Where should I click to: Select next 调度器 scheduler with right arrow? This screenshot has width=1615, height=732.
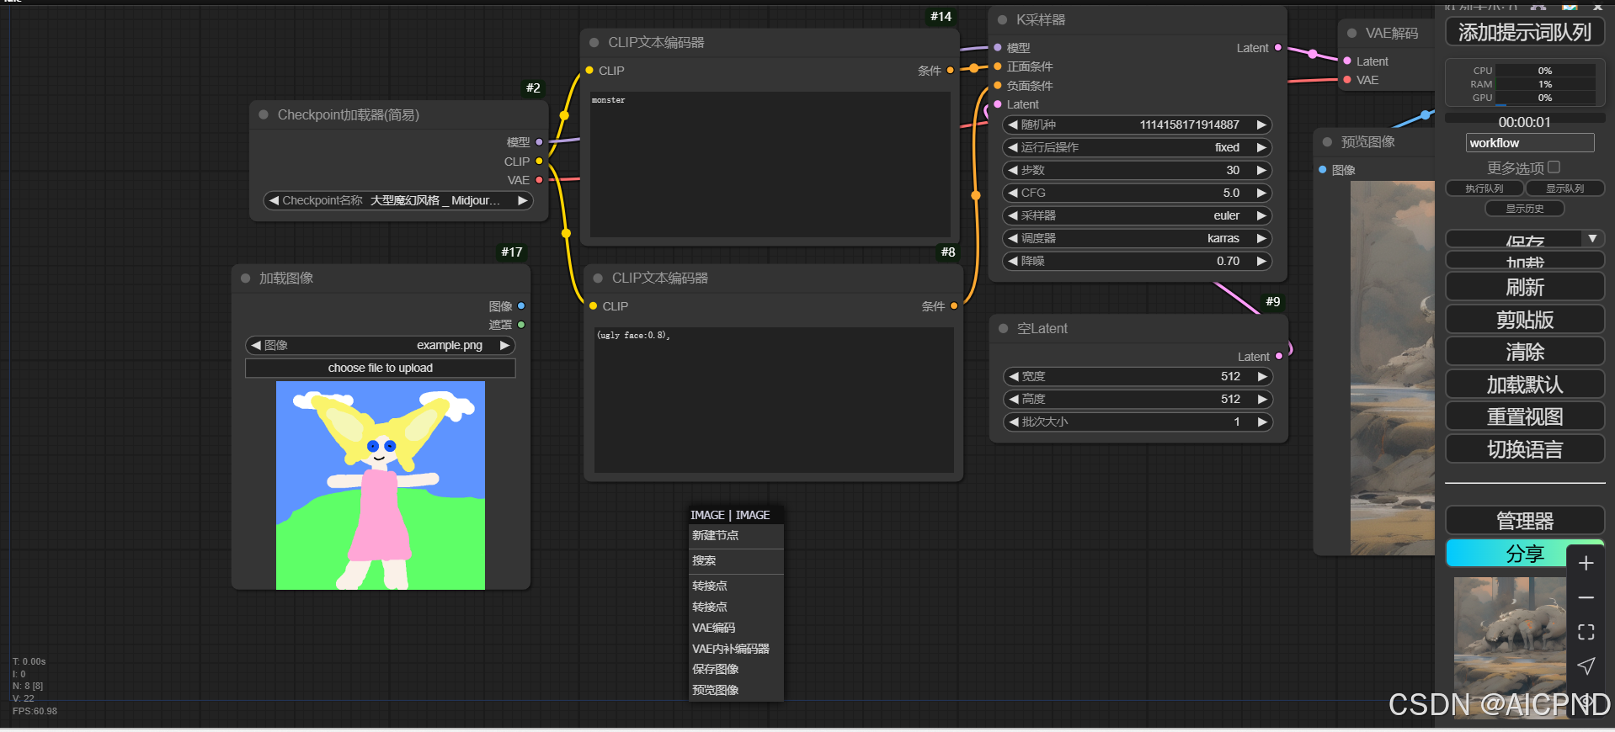coord(1261,238)
